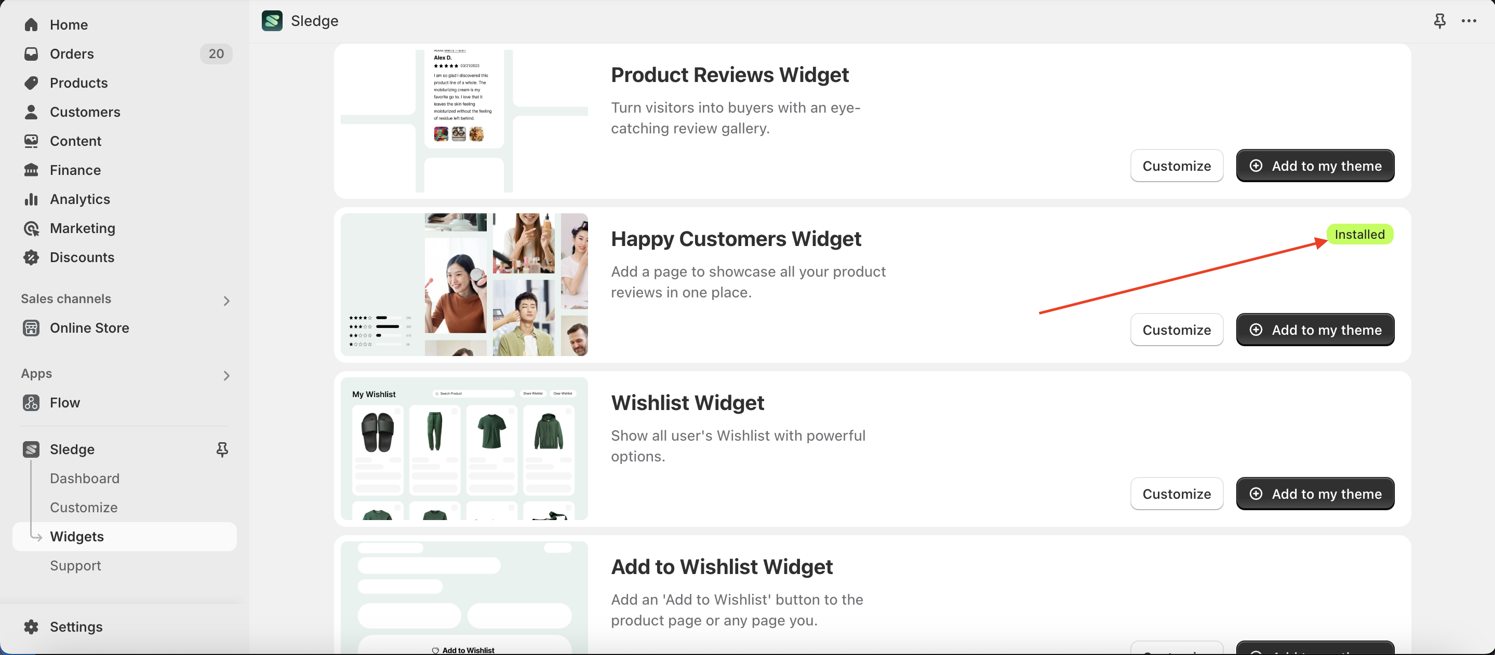Click the Orders inbox icon
The height and width of the screenshot is (655, 1495).
(31, 53)
